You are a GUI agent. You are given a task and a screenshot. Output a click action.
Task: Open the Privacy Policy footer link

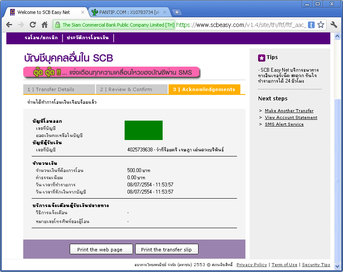tap(252, 264)
